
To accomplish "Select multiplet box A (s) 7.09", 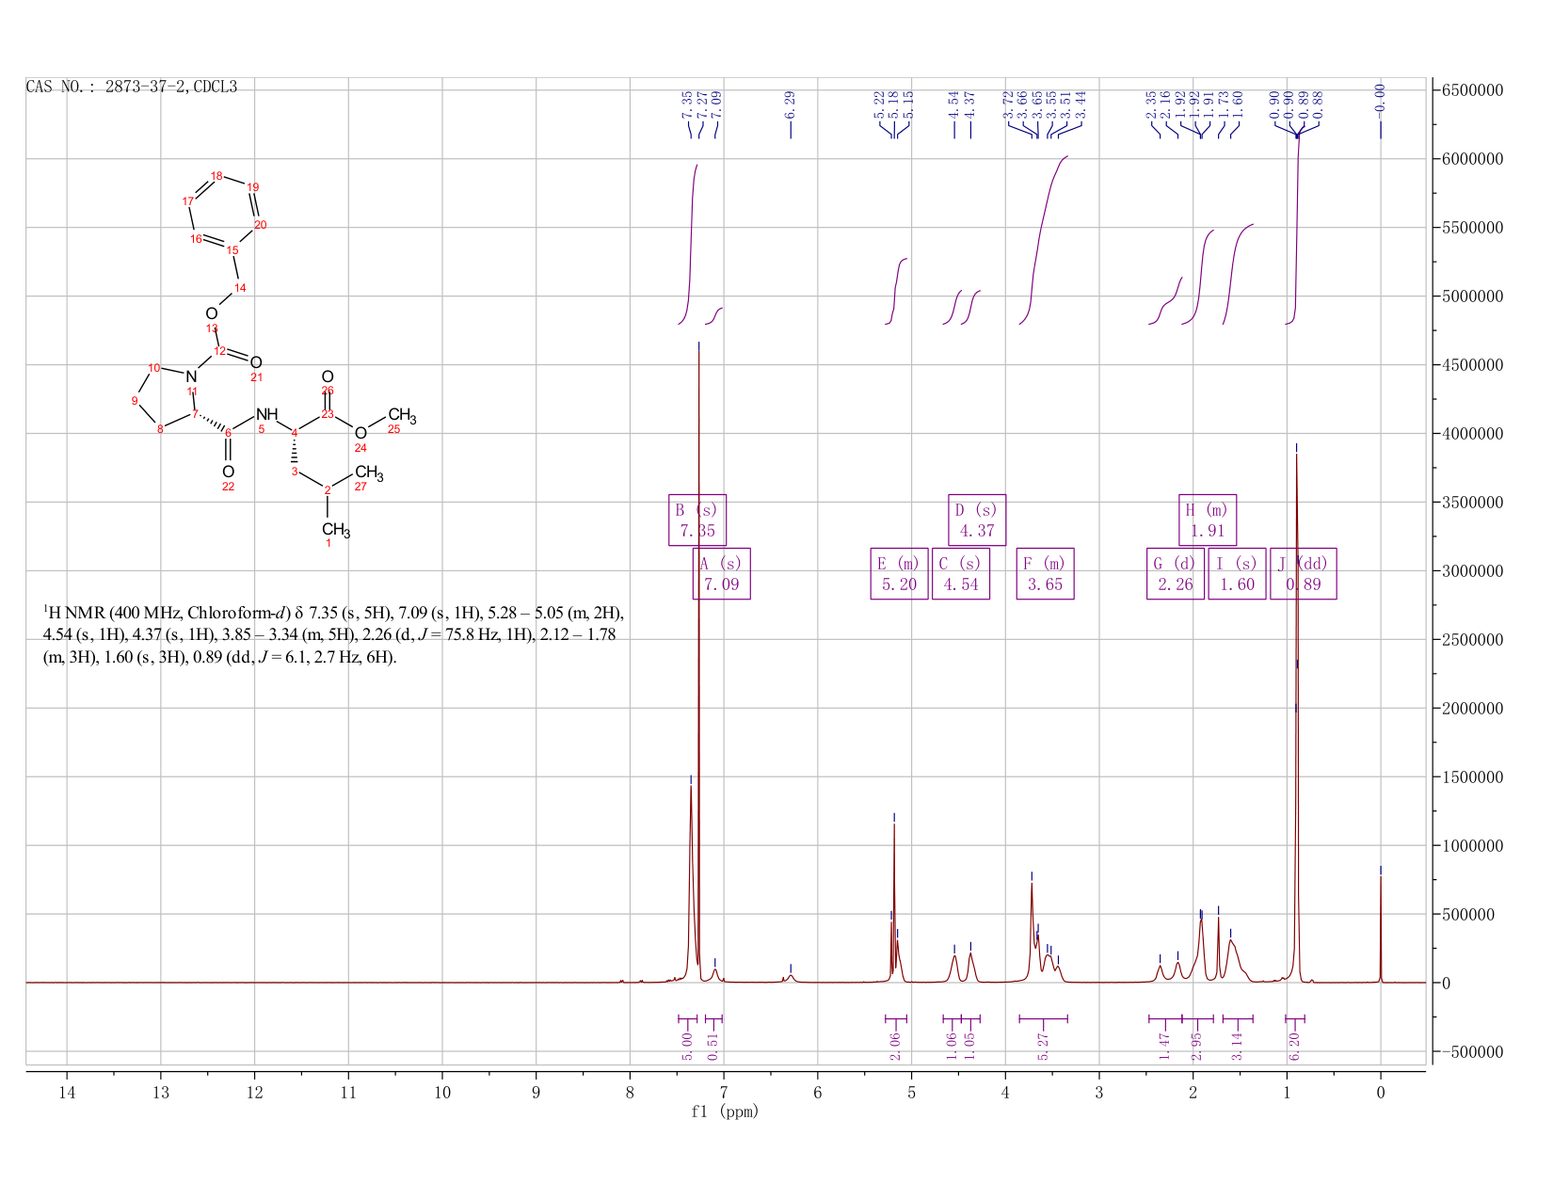I will click(x=721, y=573).
